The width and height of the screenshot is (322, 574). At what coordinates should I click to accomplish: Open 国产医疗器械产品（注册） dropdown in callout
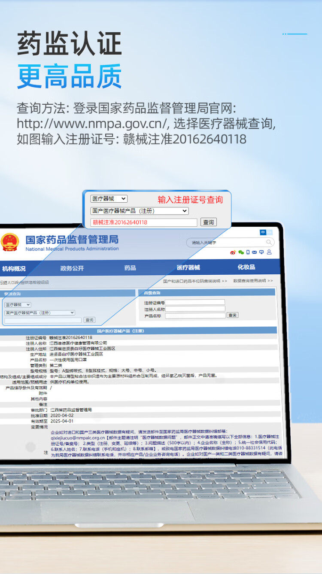(140, 211)
